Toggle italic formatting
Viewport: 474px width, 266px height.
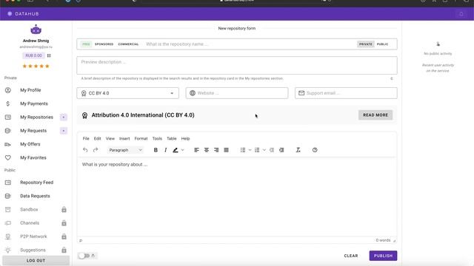[x=165, y=150]
